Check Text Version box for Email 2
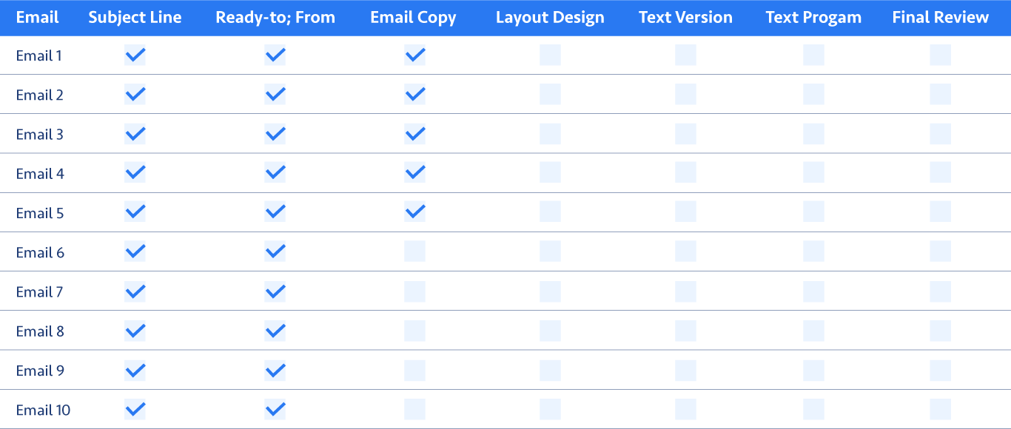The width and height of the screenshot is (1011, 429). pyautogui.click(x=685, y=94)
